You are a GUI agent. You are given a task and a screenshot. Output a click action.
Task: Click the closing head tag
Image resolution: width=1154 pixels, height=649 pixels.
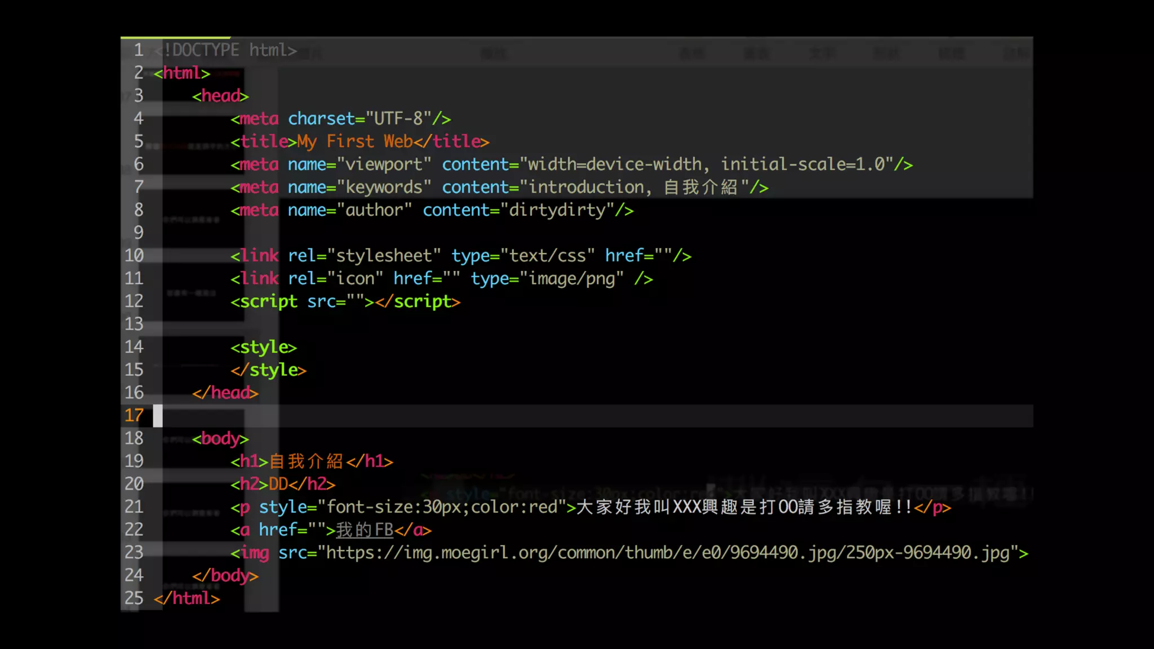pyautogui.click(x=225, y=393)
